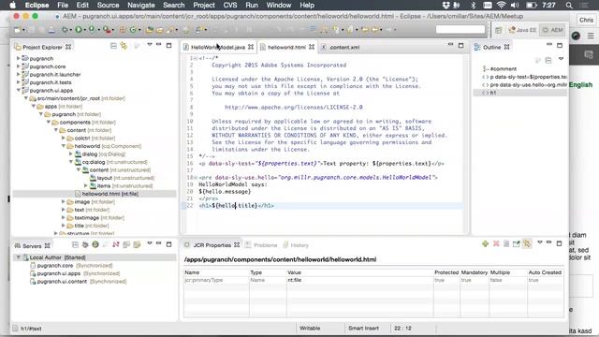Open the JCR Properties tab
This screenshot has height=337, width=599.
coord(212,245)
